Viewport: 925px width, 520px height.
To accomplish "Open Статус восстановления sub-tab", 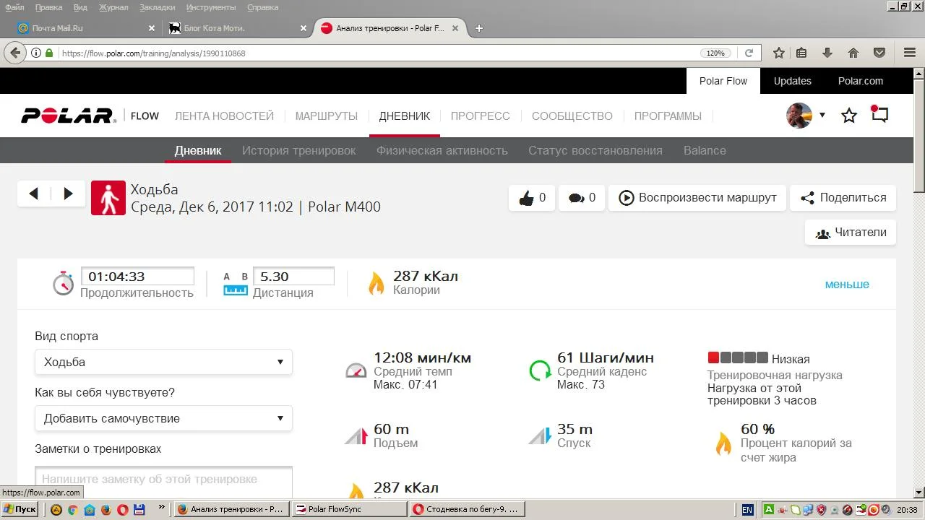I will [595, 150].
